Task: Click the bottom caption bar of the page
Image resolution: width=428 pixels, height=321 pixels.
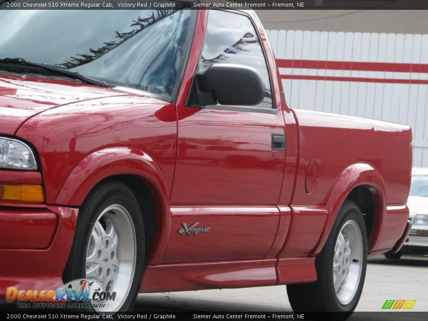Action: [x=214, y=317]
